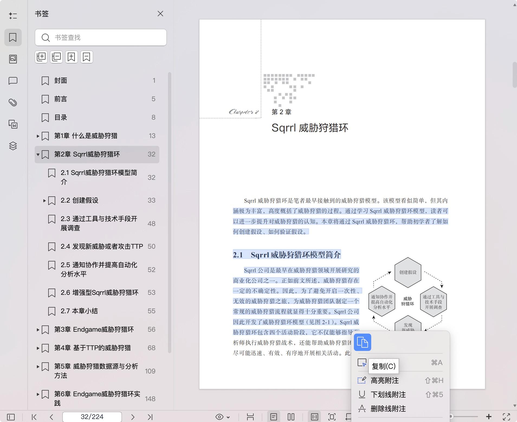Click the page number field 32/224
This screenshot has height=422, width=517.
click(92, 417)
